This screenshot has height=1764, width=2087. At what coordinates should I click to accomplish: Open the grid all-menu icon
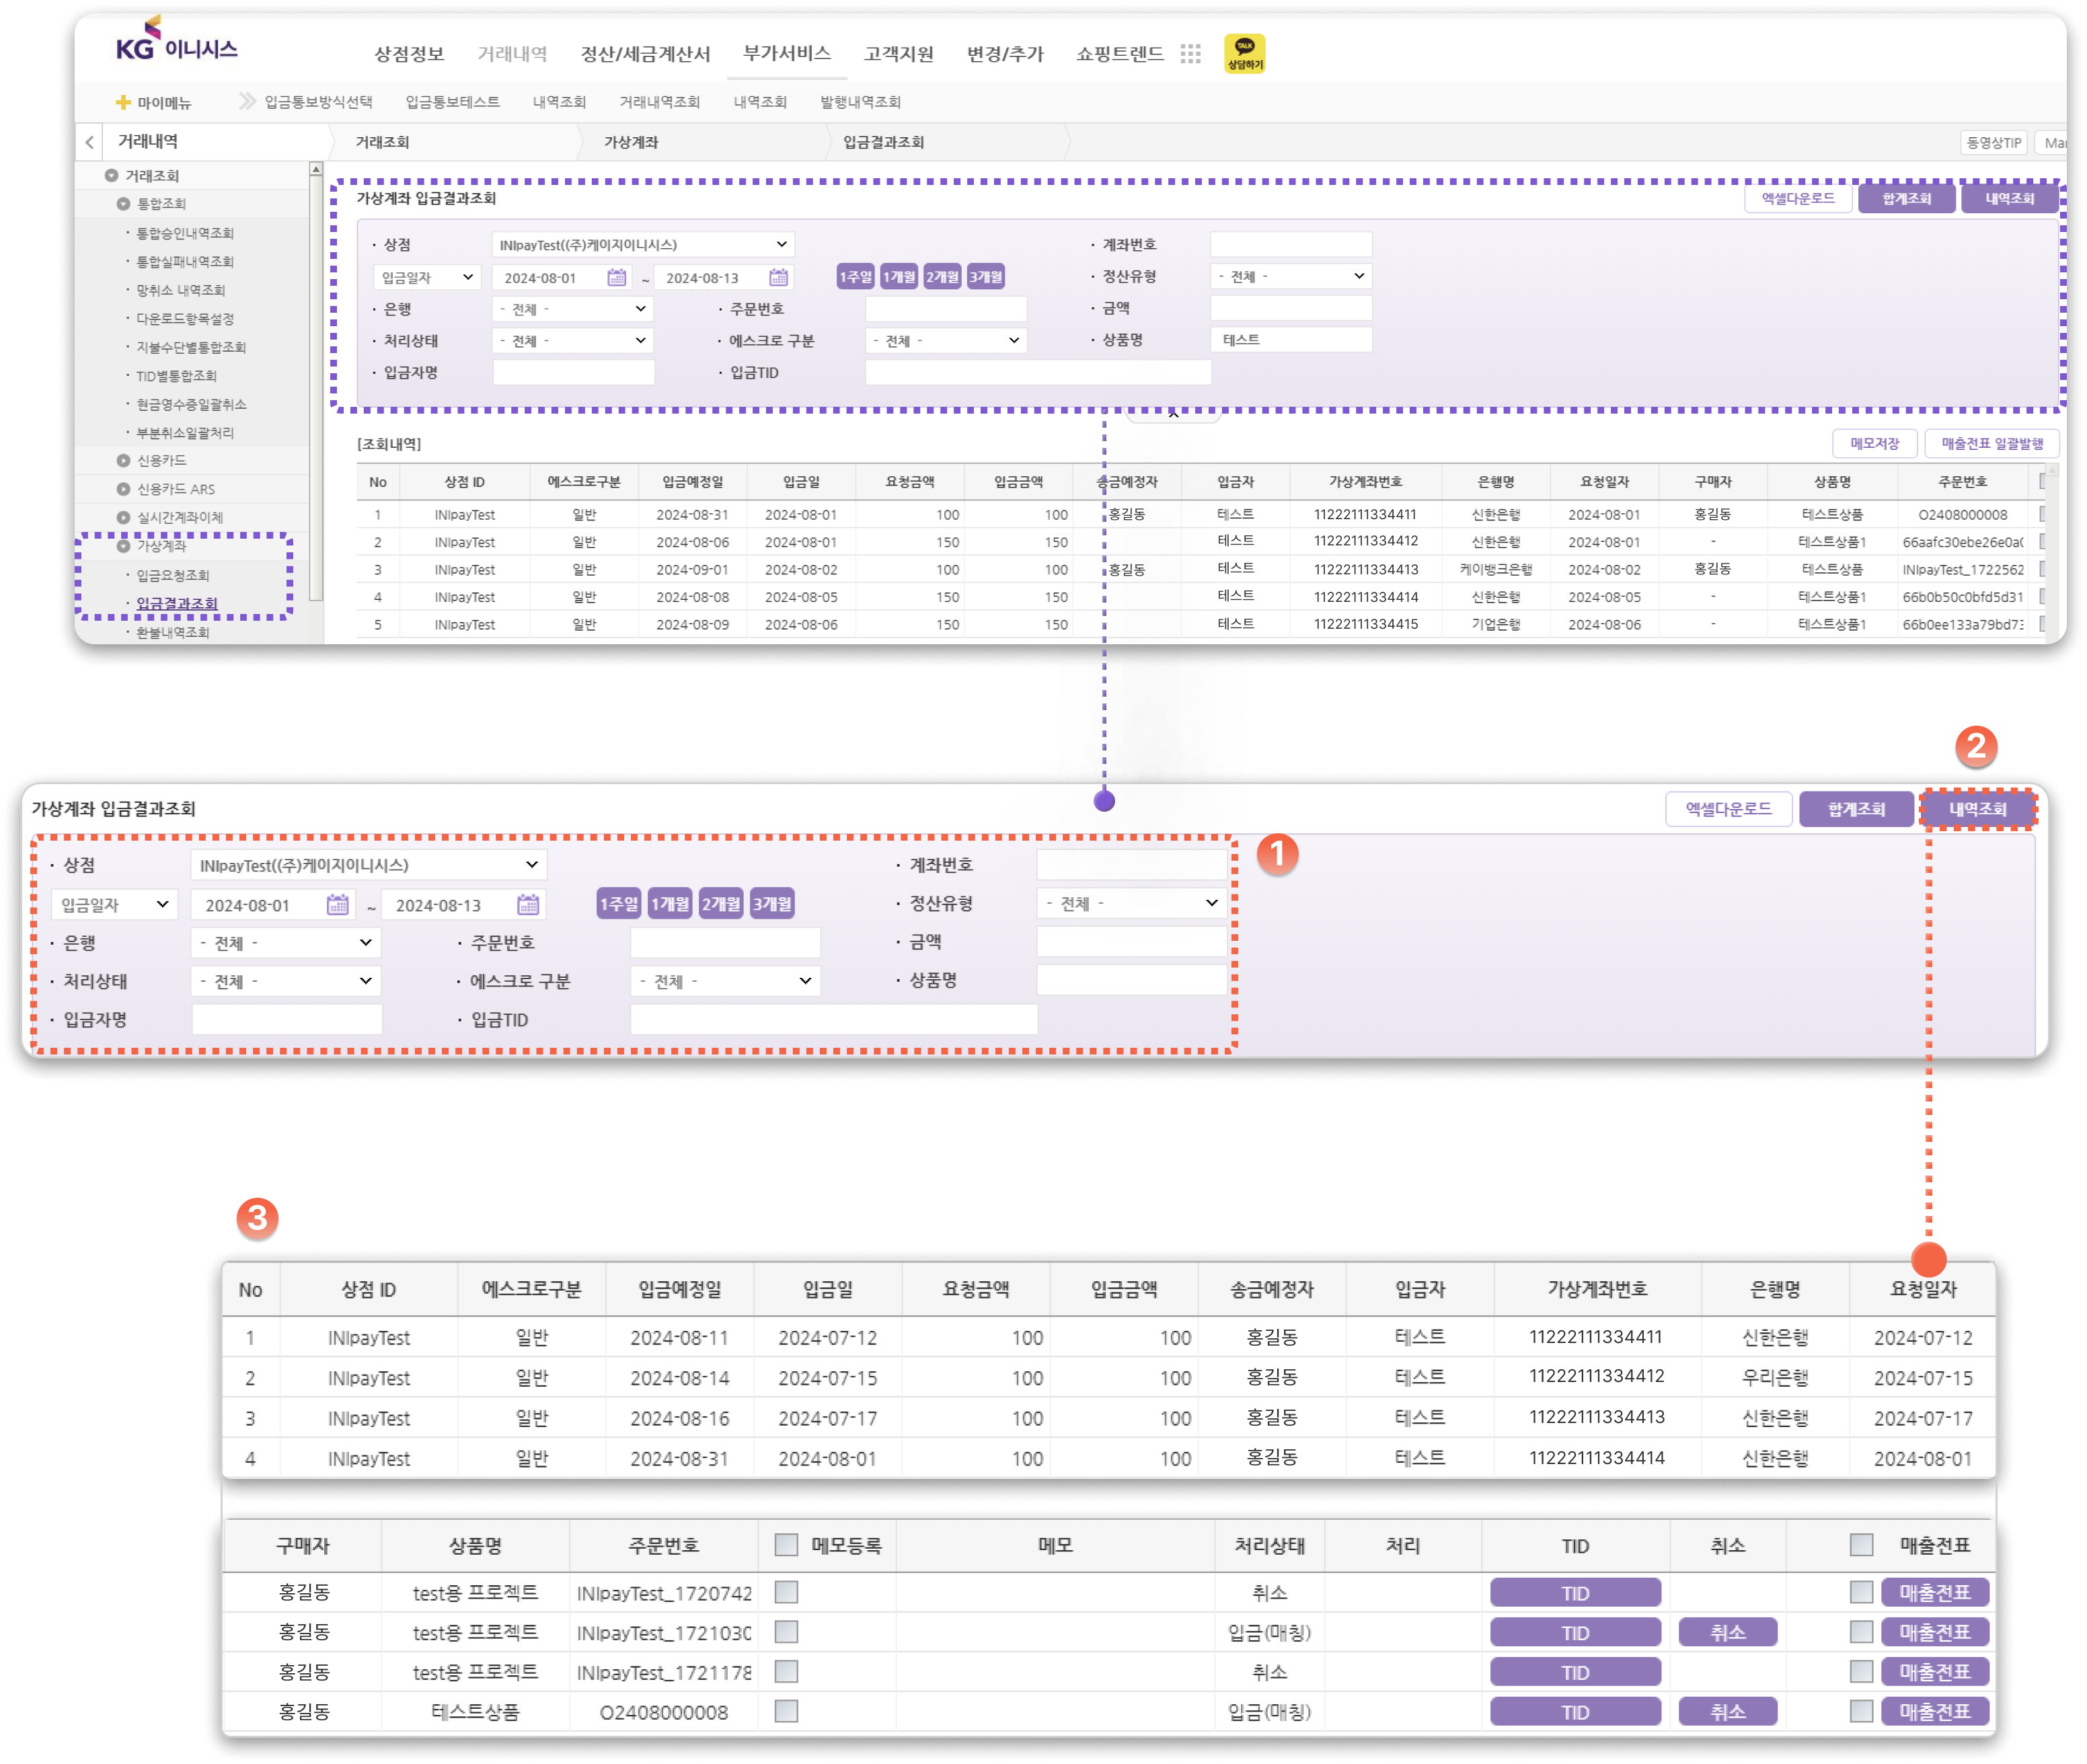(x=1189, y=54)
